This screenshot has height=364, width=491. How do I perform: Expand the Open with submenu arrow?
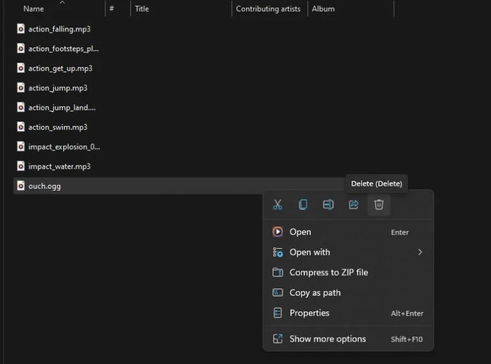tap(420, 252)
